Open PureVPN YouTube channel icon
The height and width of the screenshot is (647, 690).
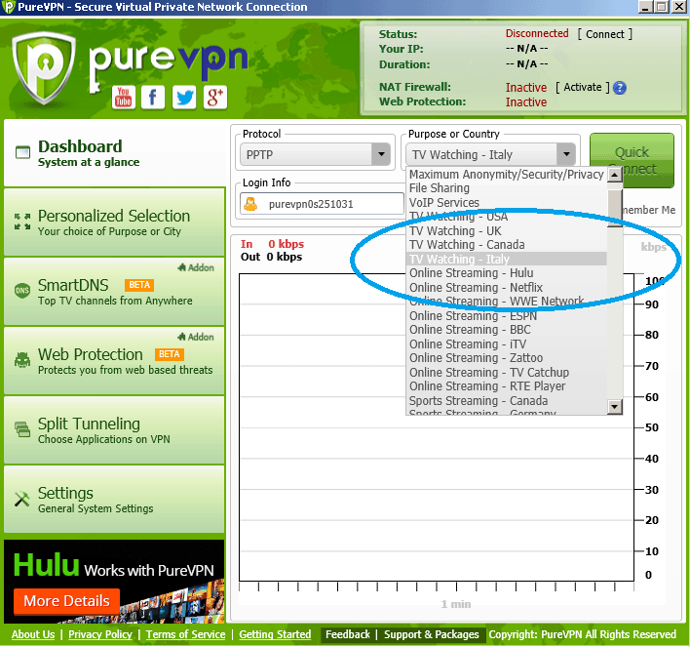click(123, 98)
